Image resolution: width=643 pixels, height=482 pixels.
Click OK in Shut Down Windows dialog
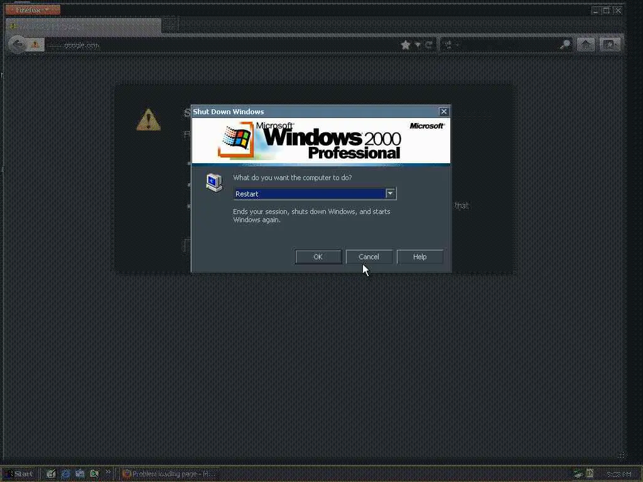[318, 257]
